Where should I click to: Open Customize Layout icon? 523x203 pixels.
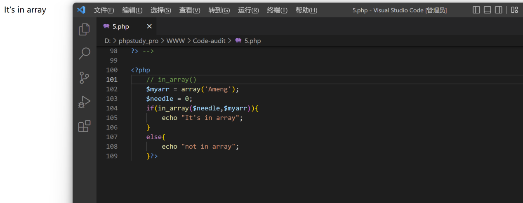click(514, 10)
